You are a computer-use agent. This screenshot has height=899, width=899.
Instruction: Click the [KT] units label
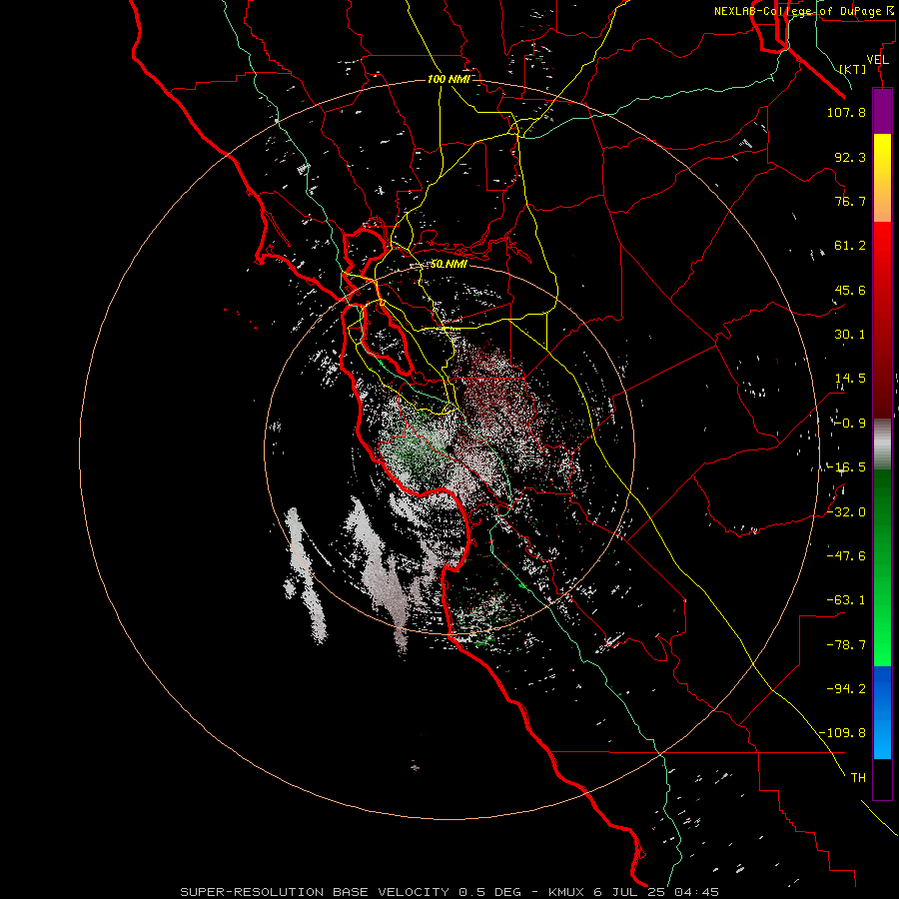pyautogui.click(x=853, y=69)
